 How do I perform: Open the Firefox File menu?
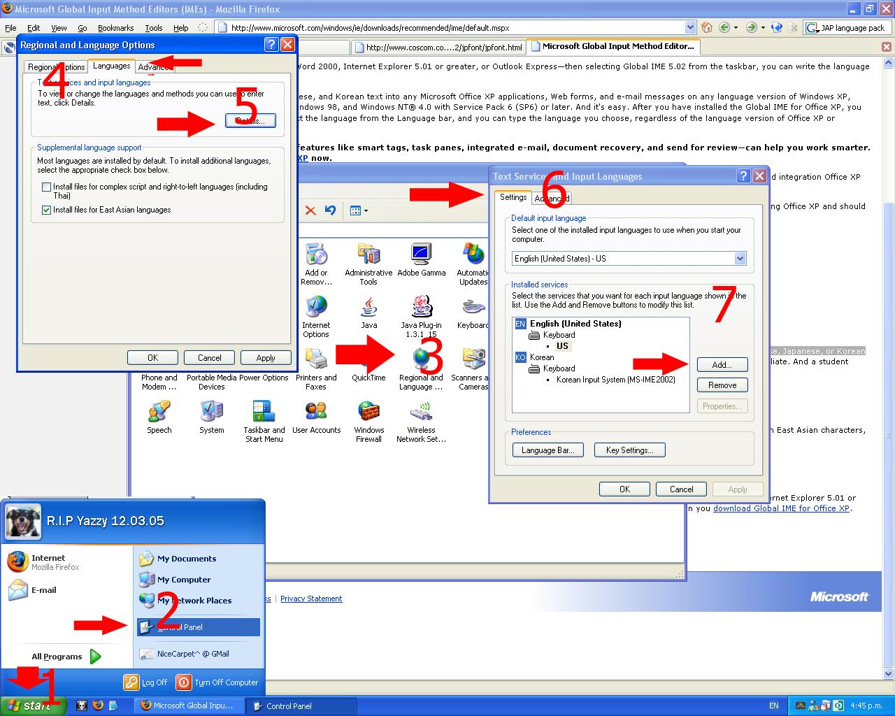10,28
